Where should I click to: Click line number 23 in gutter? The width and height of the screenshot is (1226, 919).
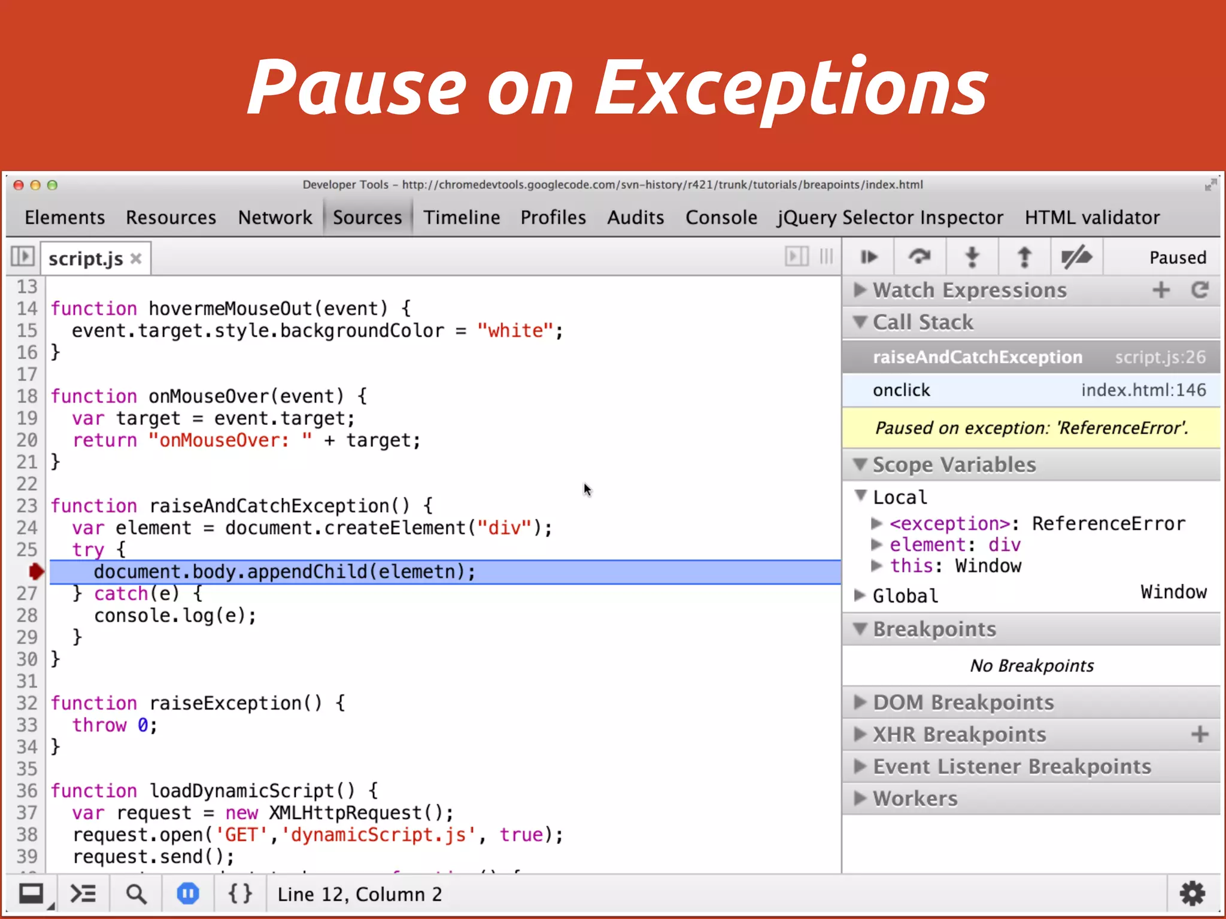(27, 506)
